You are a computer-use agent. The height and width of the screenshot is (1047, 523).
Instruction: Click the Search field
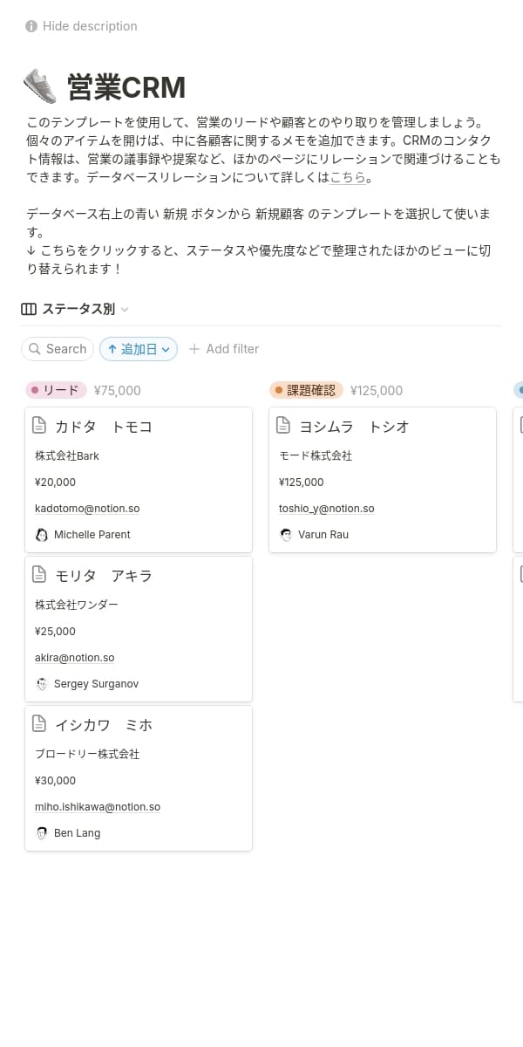click(58, 349)
